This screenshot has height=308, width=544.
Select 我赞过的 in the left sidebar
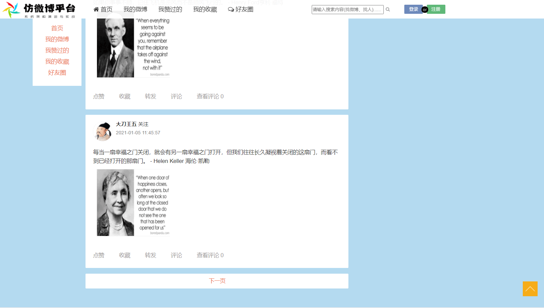coord(57,50)
